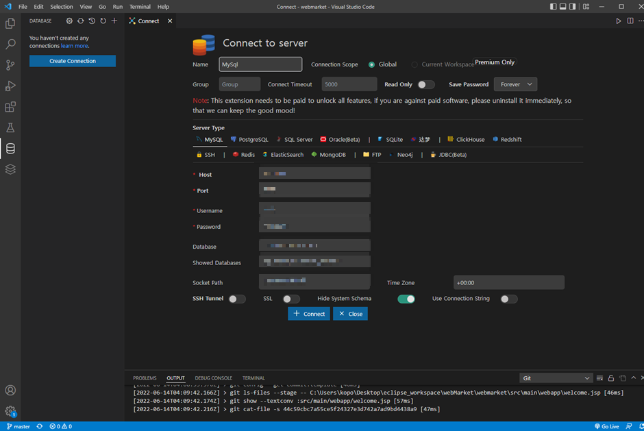
Task: Select the Database cylinder icon in activity bar
Action: 10,148
